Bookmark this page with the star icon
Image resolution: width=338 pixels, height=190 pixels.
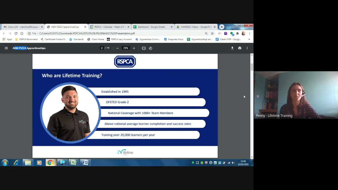click(212, 34)
